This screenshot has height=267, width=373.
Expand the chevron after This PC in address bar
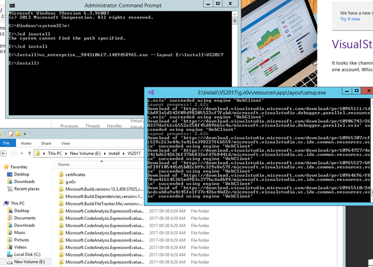pos(66,154)
